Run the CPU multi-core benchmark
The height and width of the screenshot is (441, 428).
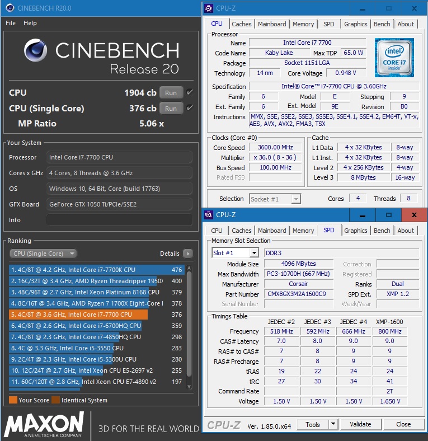click(x=171, y=93)
